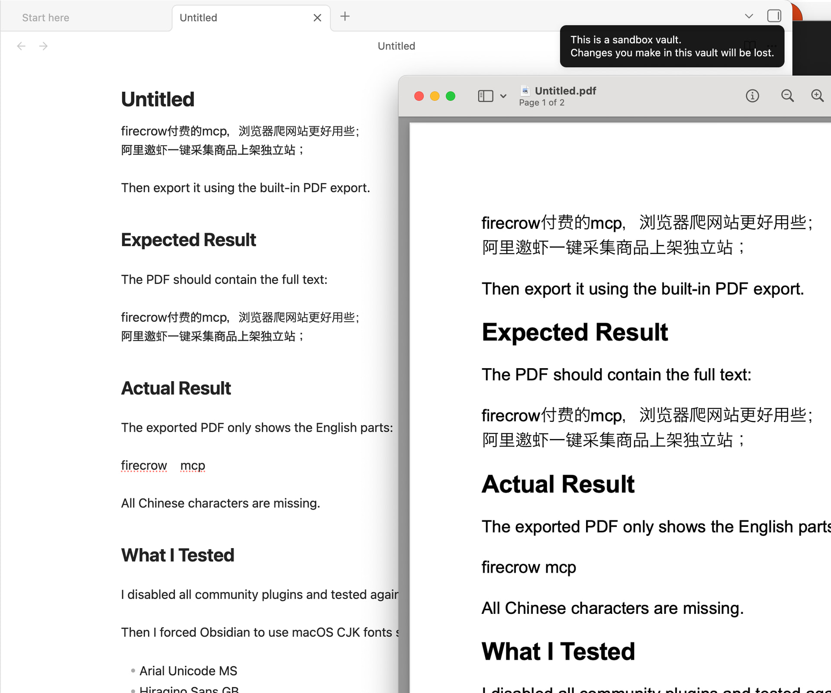Click the Untitled.pdf file icon

tap(525, 90)
